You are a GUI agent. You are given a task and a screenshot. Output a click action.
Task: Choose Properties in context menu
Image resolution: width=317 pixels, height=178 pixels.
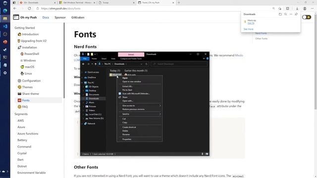tap(139, 139)
